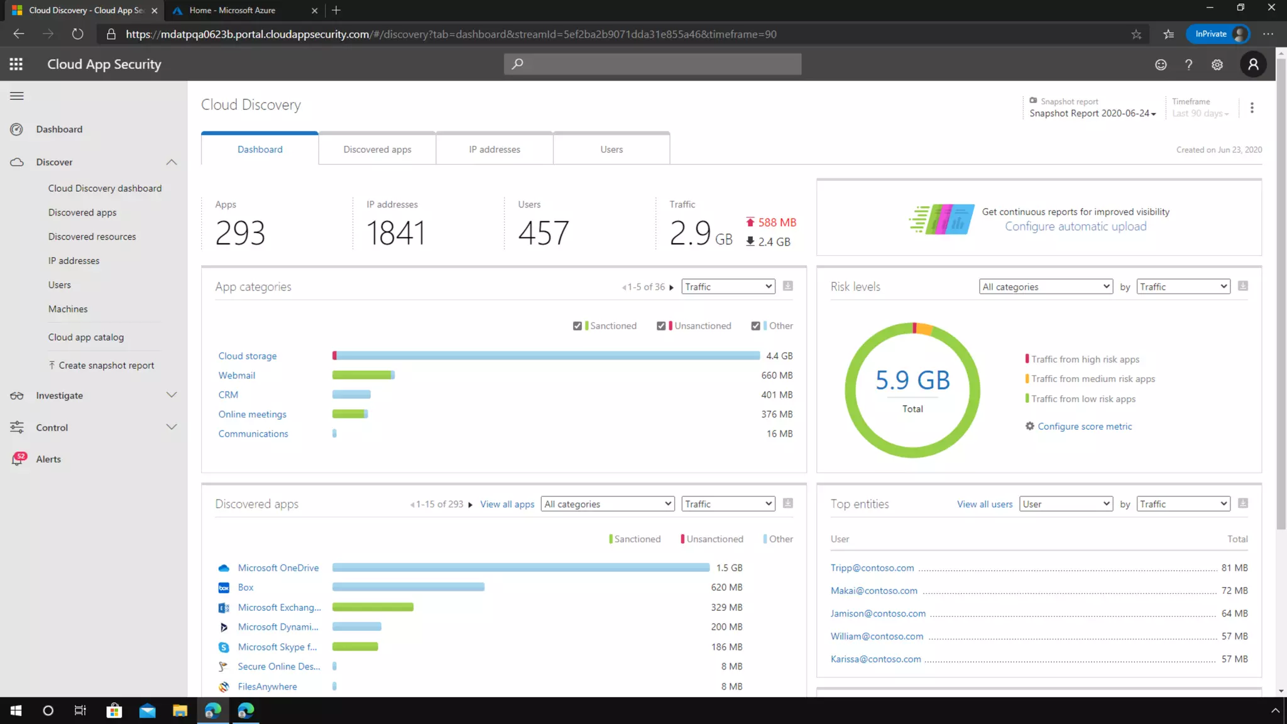
Task: Open the help question mark icon
Action: click(x=1188, y=65)
